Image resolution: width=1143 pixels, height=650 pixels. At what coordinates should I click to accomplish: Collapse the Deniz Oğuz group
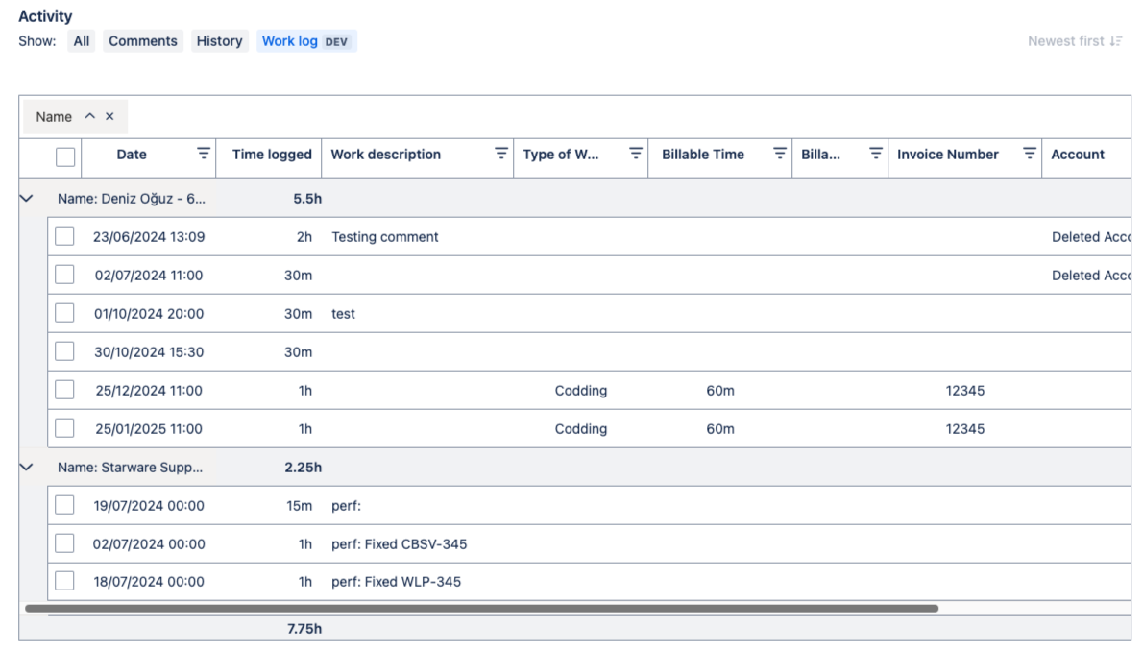[x=27, y=199]
